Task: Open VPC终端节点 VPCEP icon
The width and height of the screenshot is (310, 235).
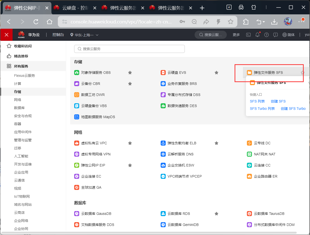Action: coord(163,176)
